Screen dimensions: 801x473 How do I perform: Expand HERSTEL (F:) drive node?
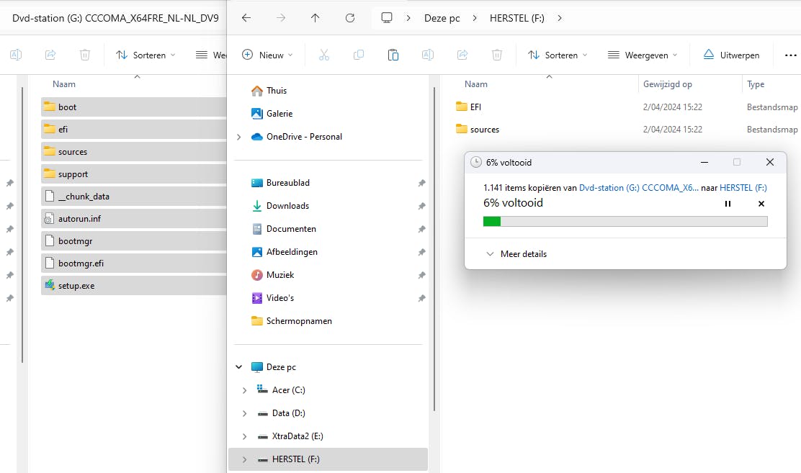click(x=244, y=459)
